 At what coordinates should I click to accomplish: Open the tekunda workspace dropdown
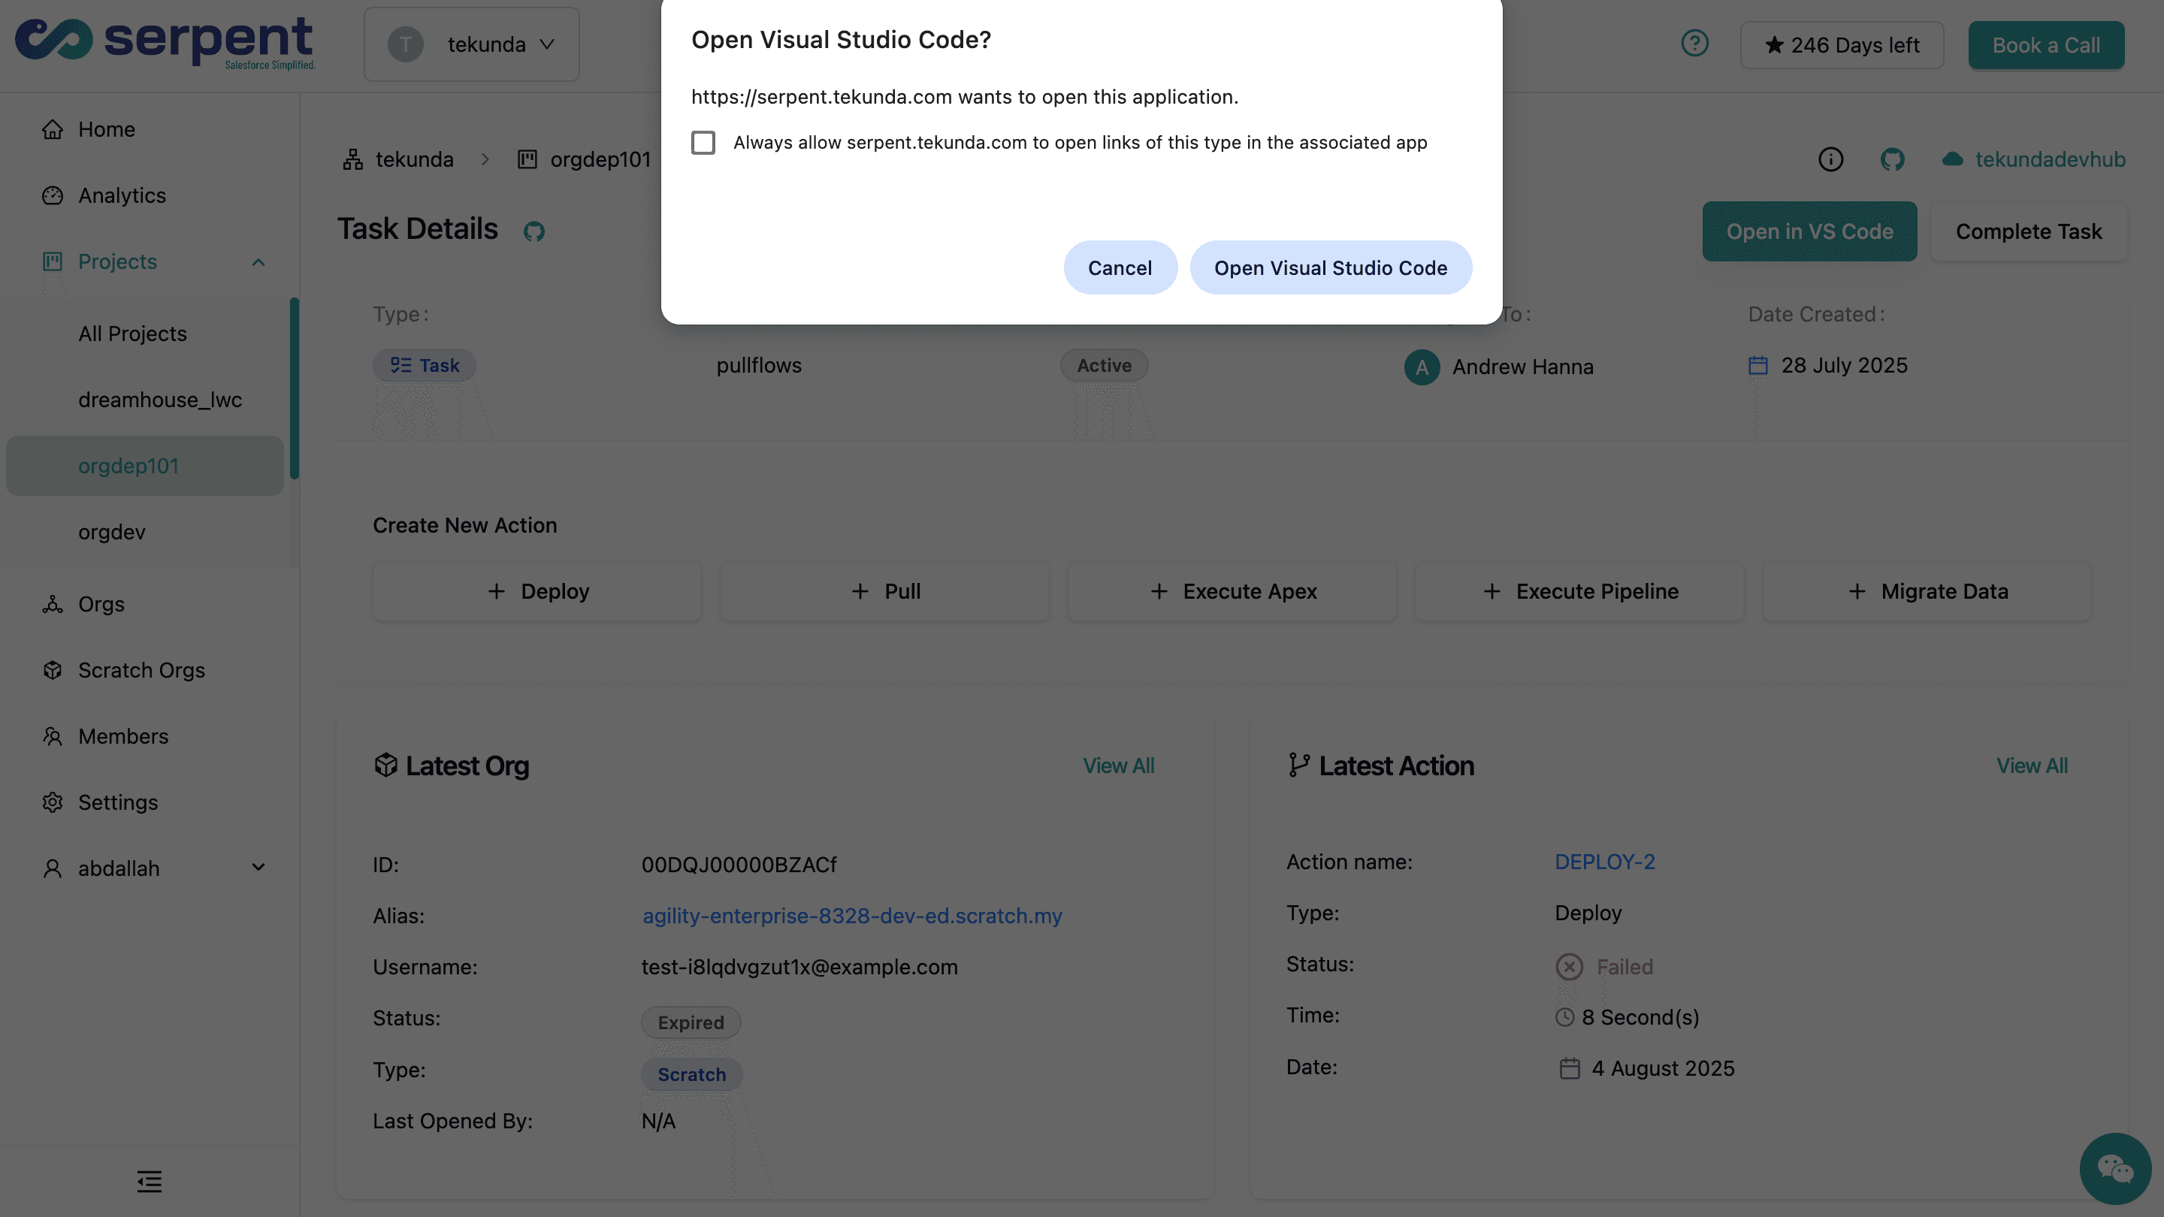click(471, 44)
